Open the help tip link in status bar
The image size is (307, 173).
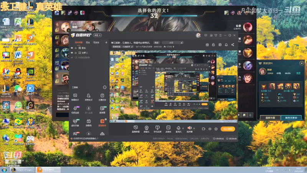pos(86,138)
